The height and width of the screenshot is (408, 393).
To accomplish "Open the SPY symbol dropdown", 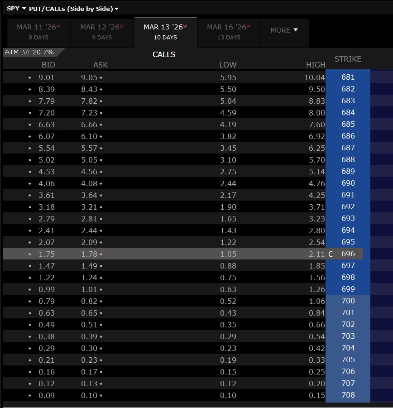I will [16, 9].
